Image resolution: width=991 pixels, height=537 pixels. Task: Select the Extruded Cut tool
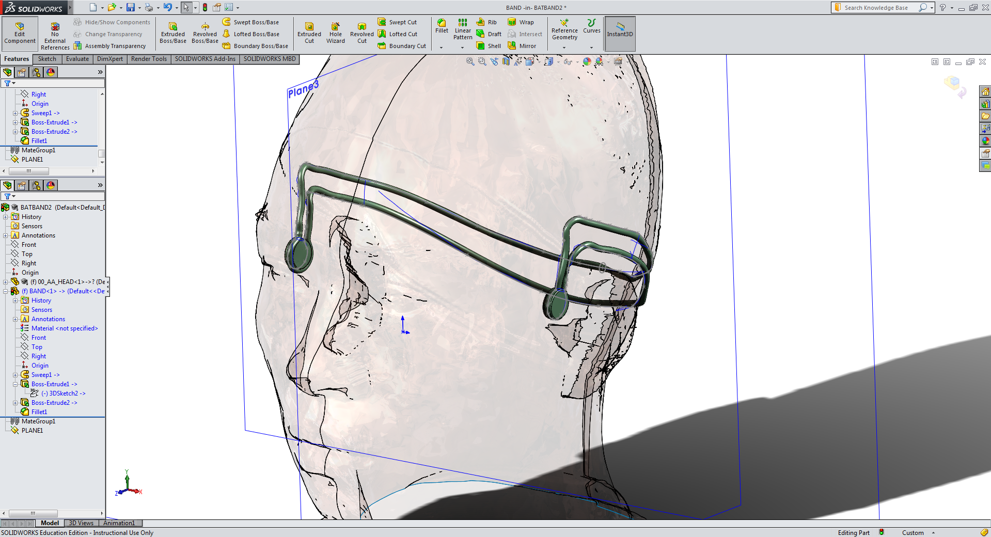309,34
